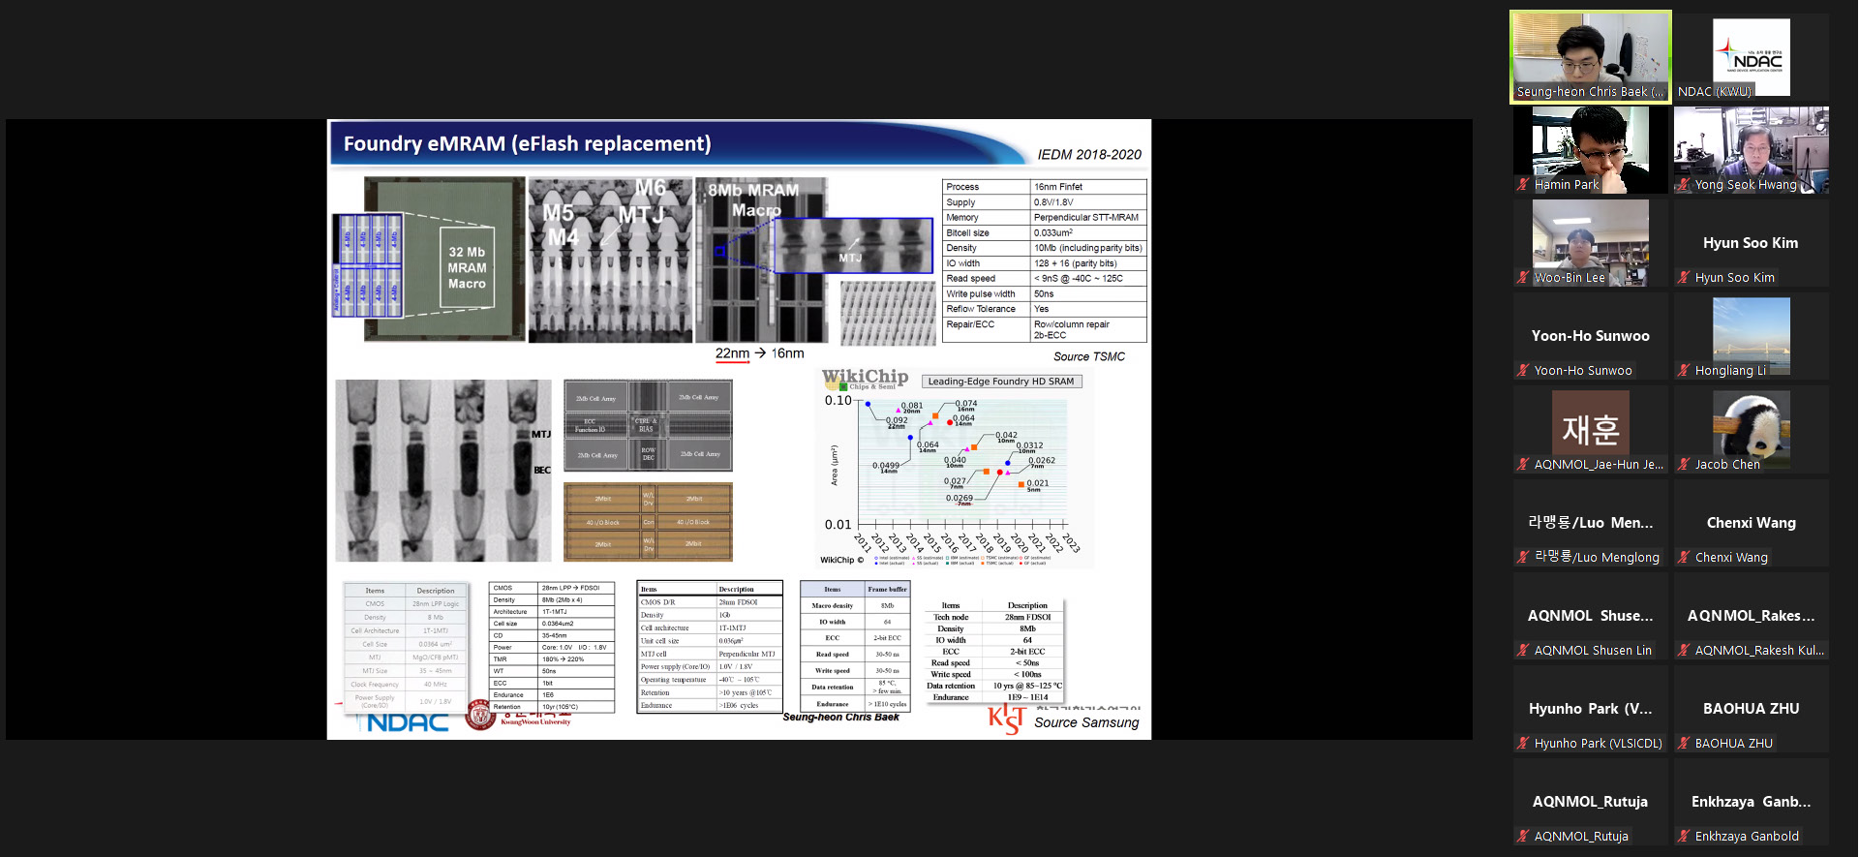The image size is (1859, 857).
Task: Click the slide title Foundry eMRAM (eFlash replacement)
Action: click(x=527, y=144)
